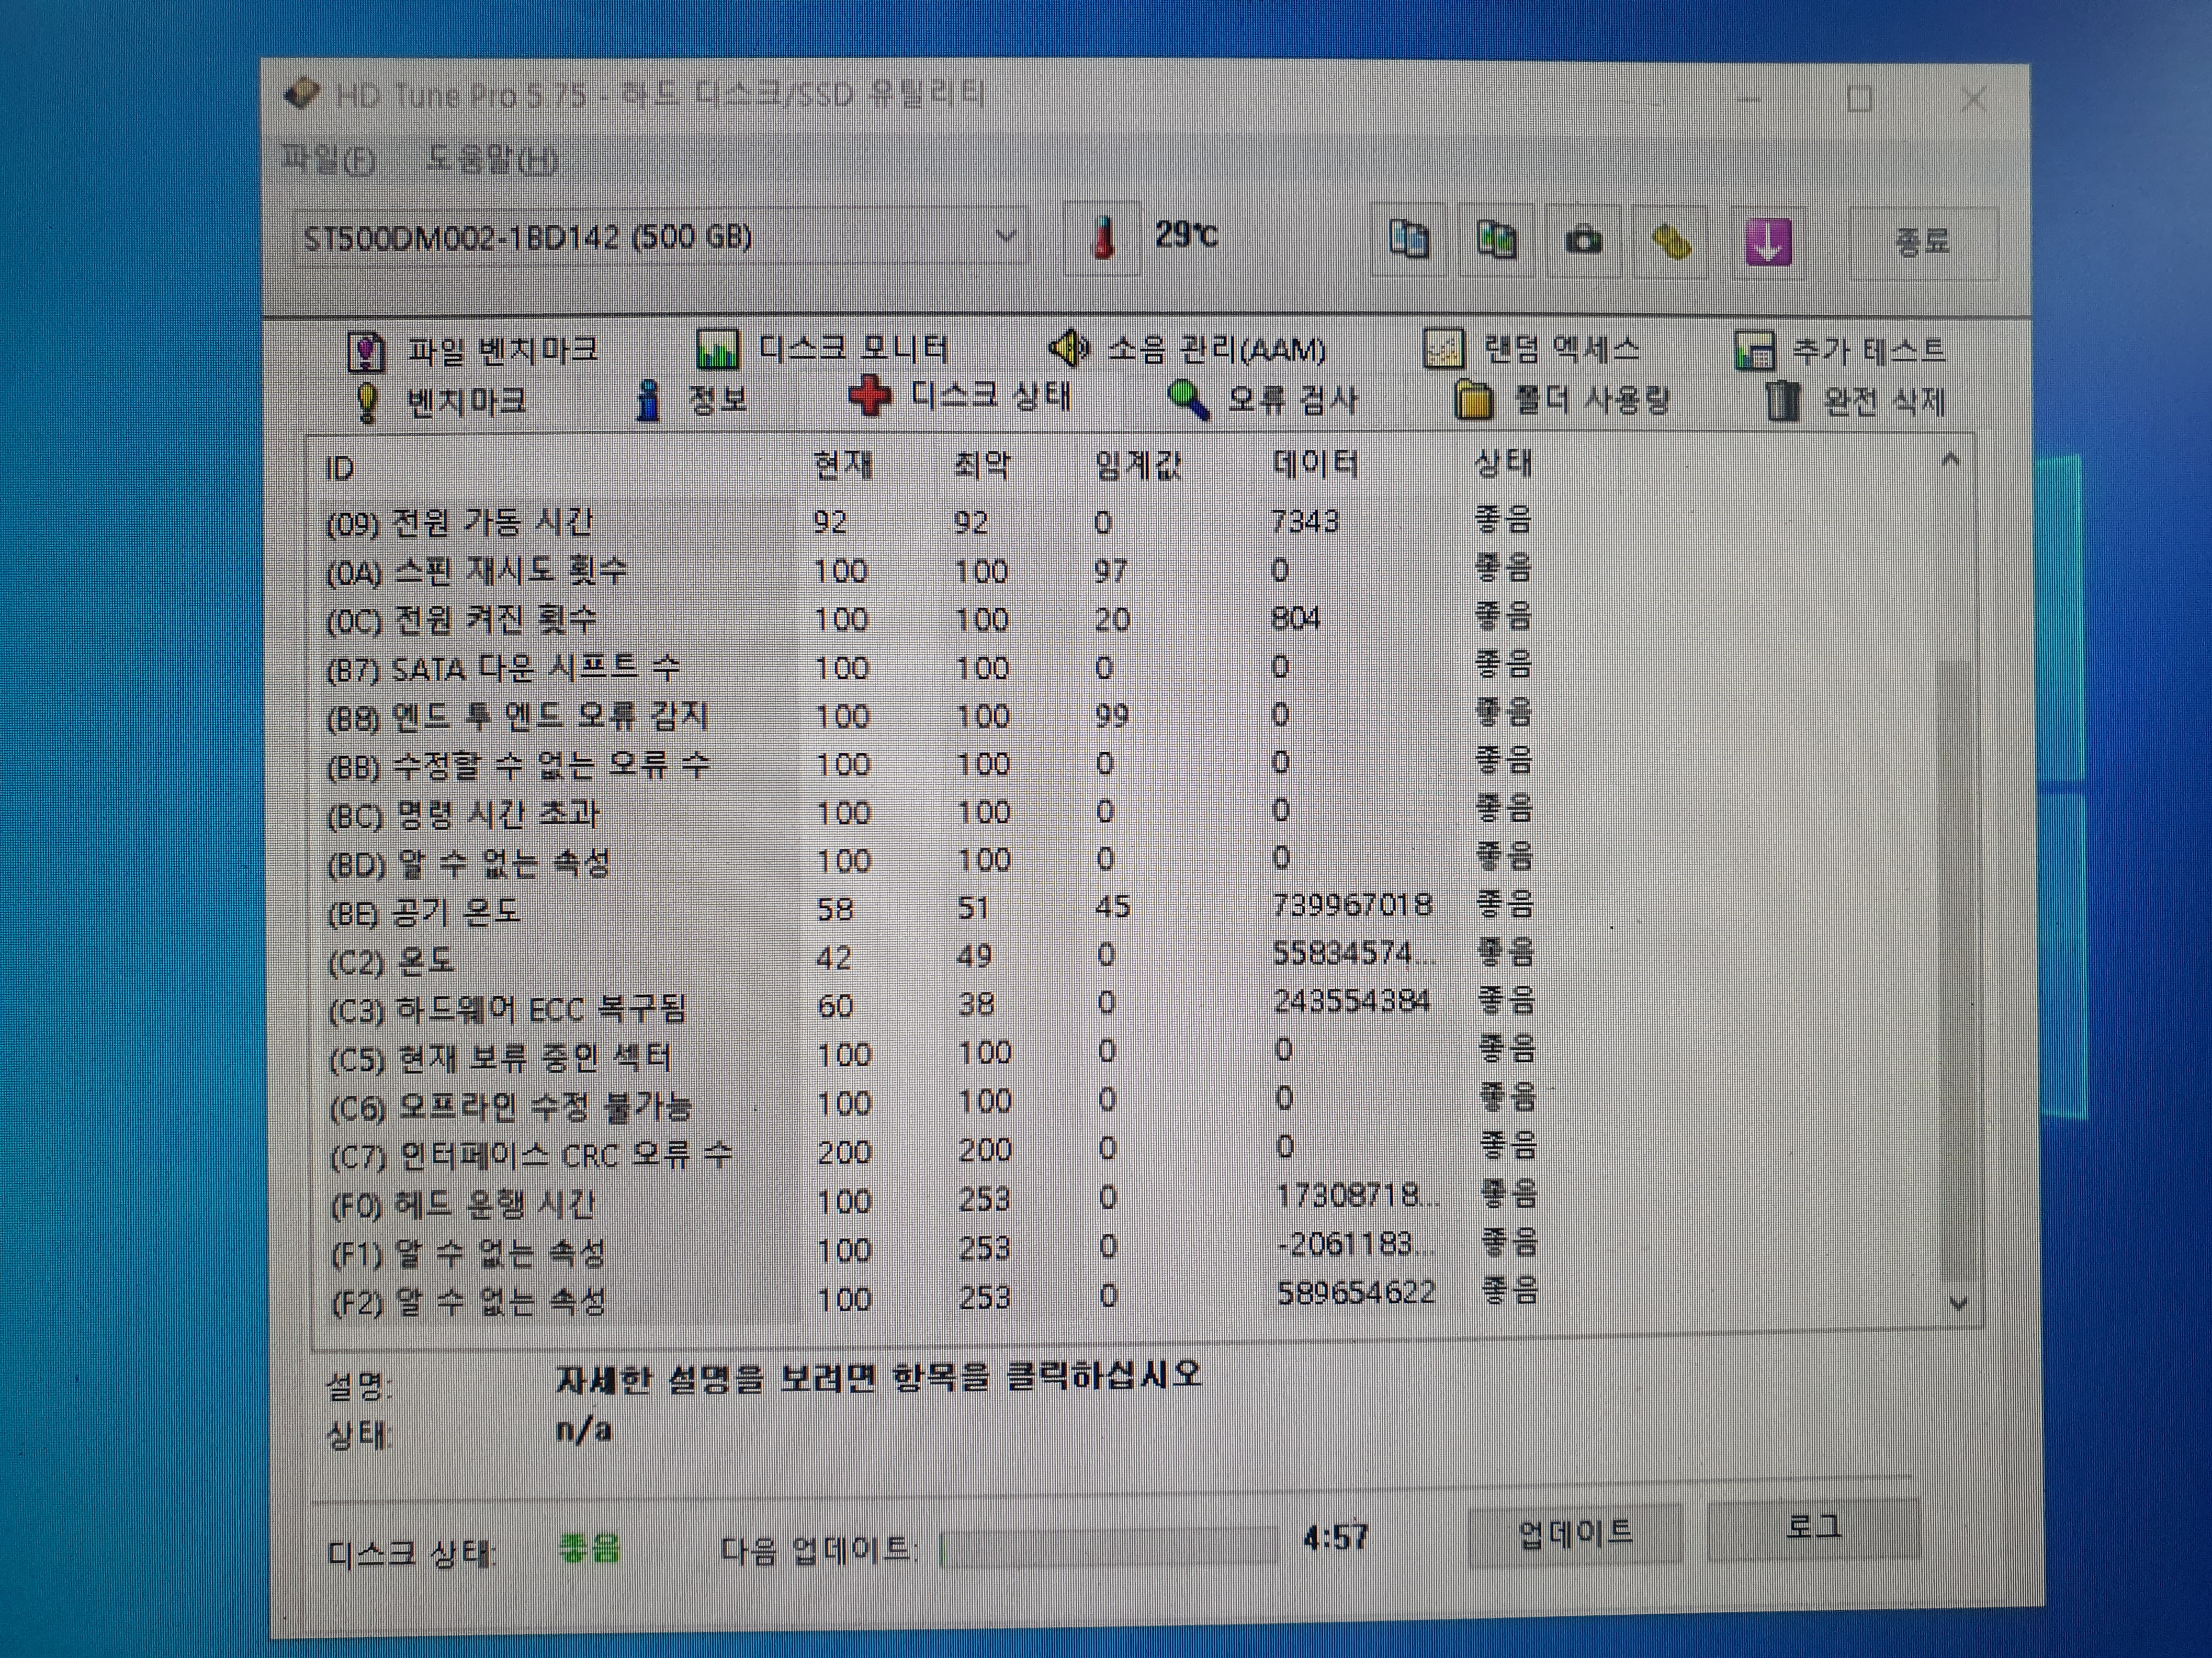Open the 도움말(H) menu
The height and width of the screenshot is (1658, 2212).
[x=492, y=158]
